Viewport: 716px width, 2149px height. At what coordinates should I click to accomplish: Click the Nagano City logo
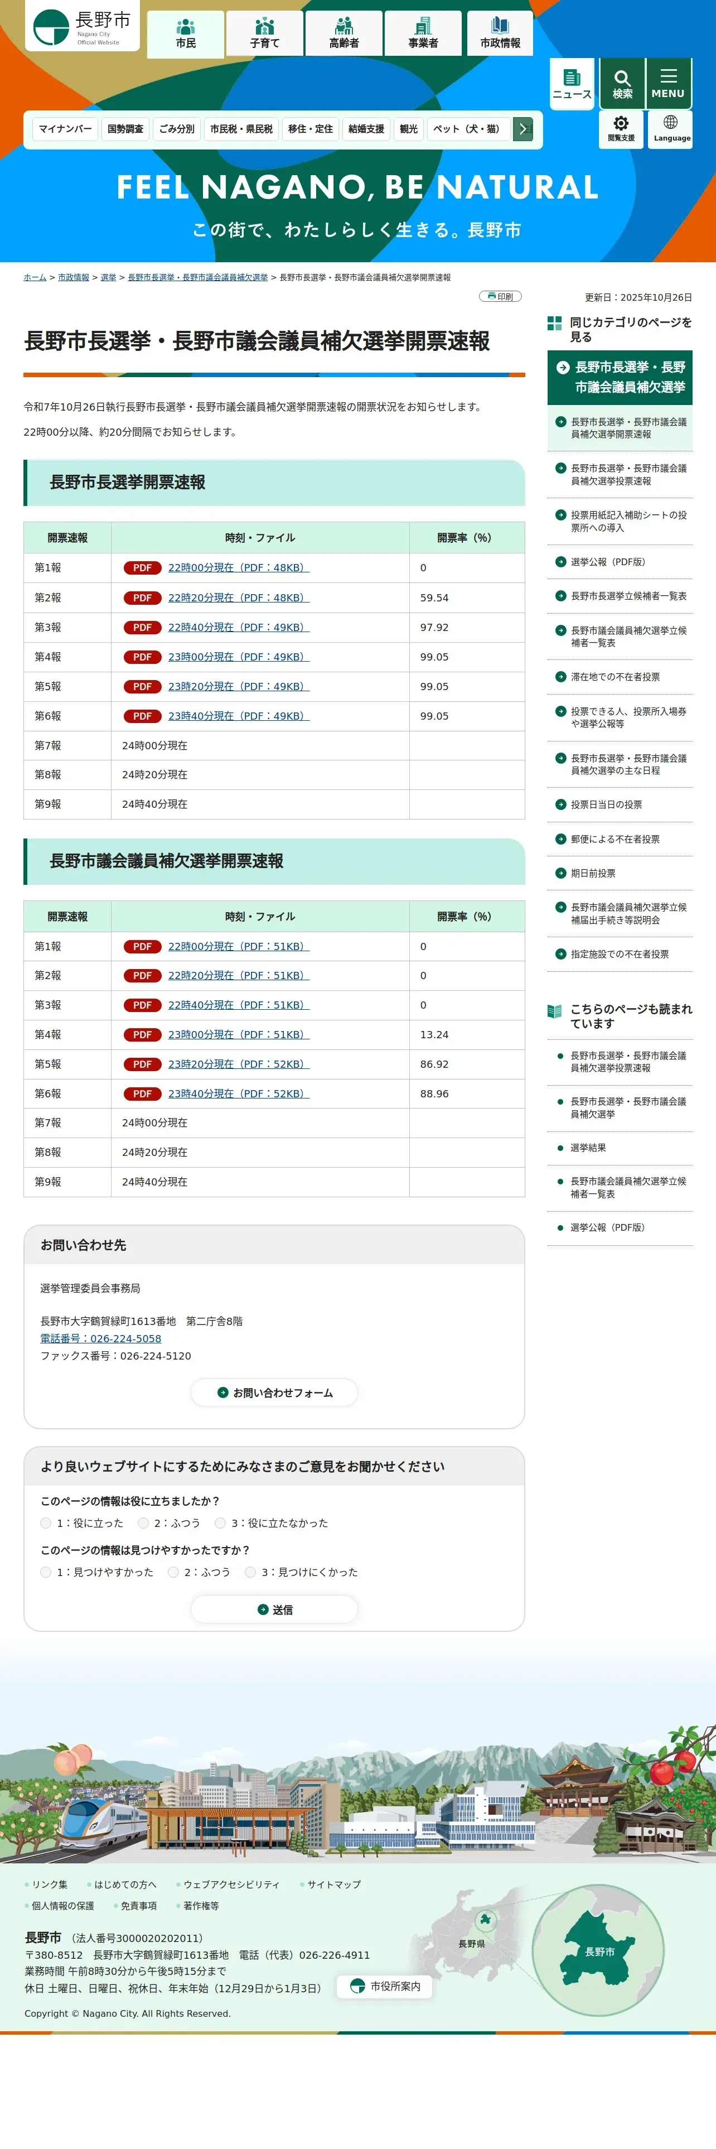pyautogui.click(x=81, y=27)
